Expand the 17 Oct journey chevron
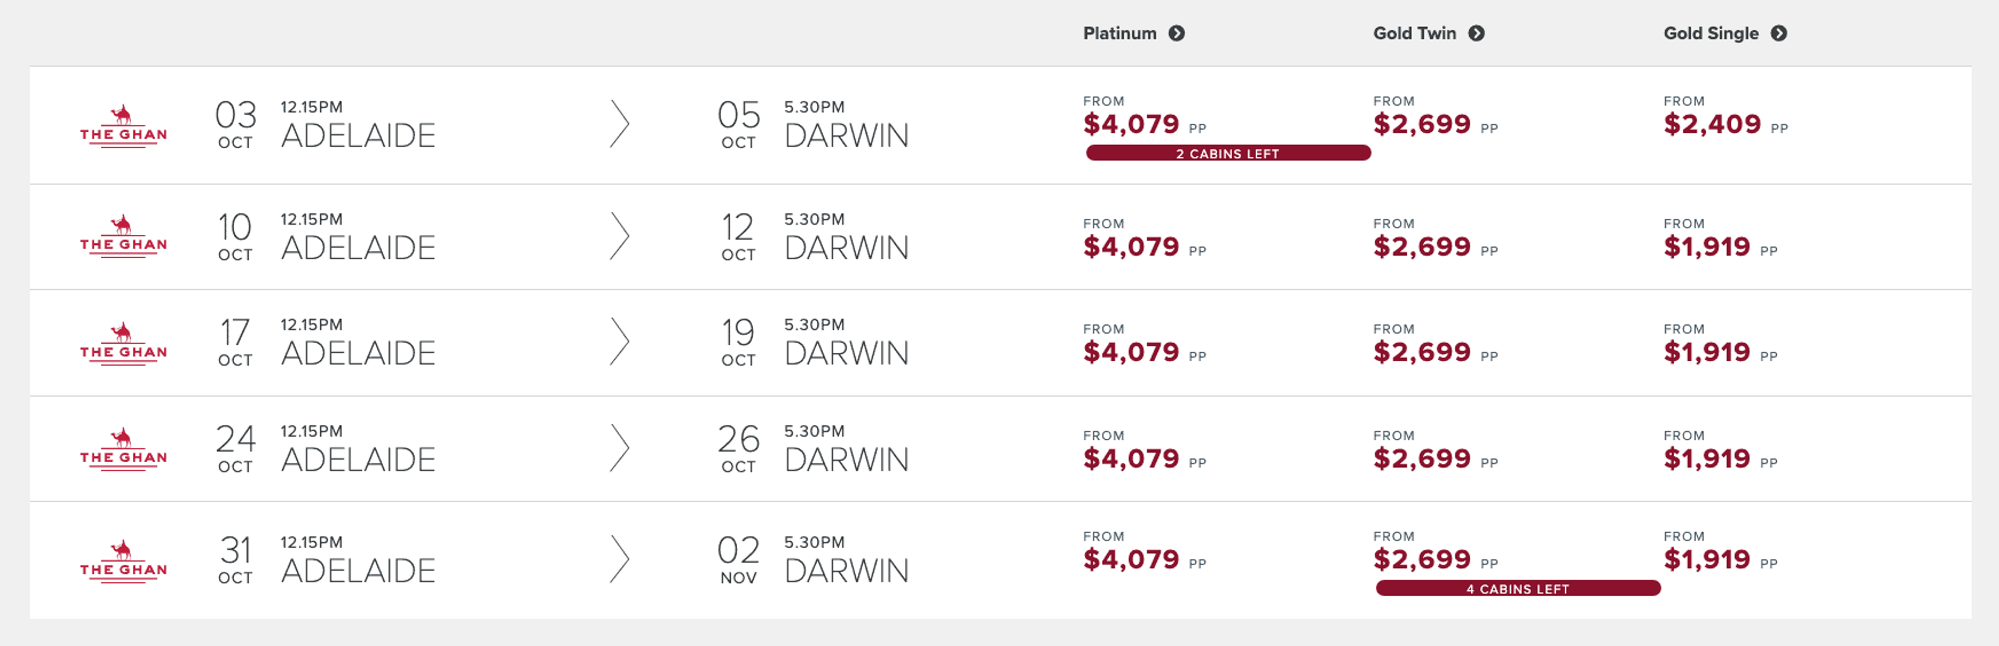The height and width of the screenshot is (646, 1999). pyautogui.click(x=618, y=341)
